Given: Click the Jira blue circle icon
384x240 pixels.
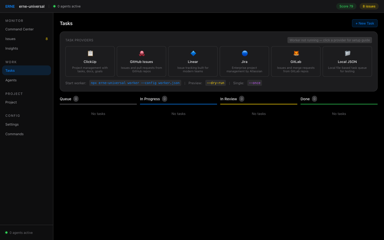Looking at the screenshot, I should [245, 53].
